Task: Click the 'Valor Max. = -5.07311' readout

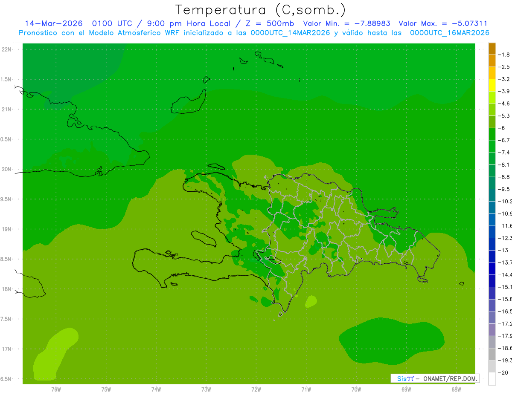Action: [443, 23]
